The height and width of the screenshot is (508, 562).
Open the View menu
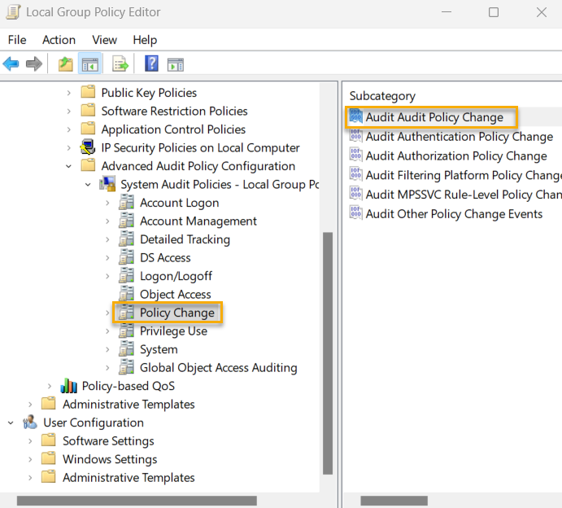pyautogui.click(x=104, y=40)
